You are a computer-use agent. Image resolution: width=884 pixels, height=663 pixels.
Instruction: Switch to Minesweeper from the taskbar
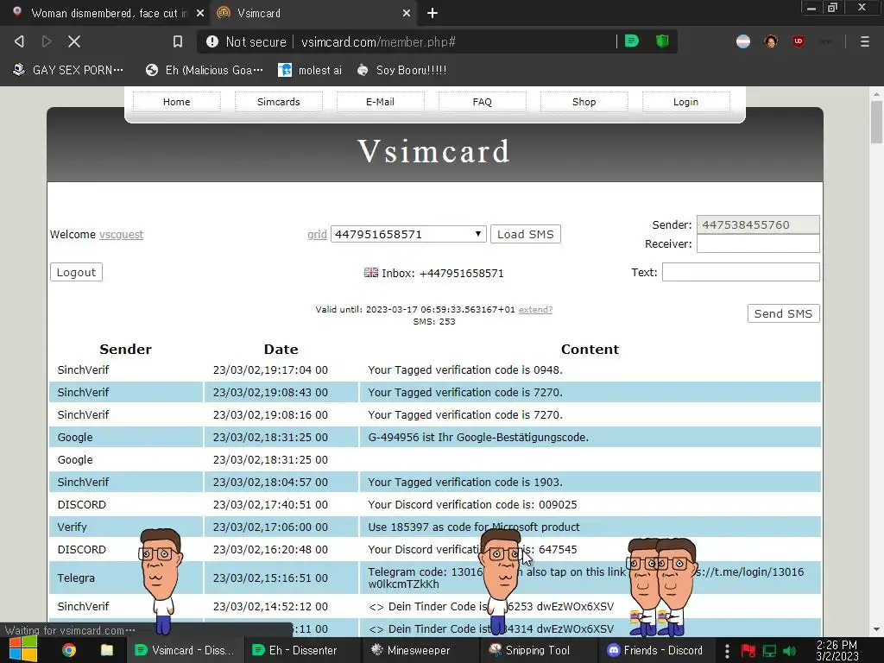(x=419, y=650)
